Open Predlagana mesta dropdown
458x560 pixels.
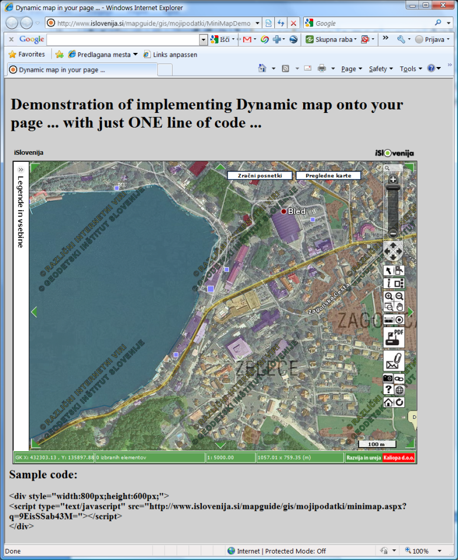(103, 54)
